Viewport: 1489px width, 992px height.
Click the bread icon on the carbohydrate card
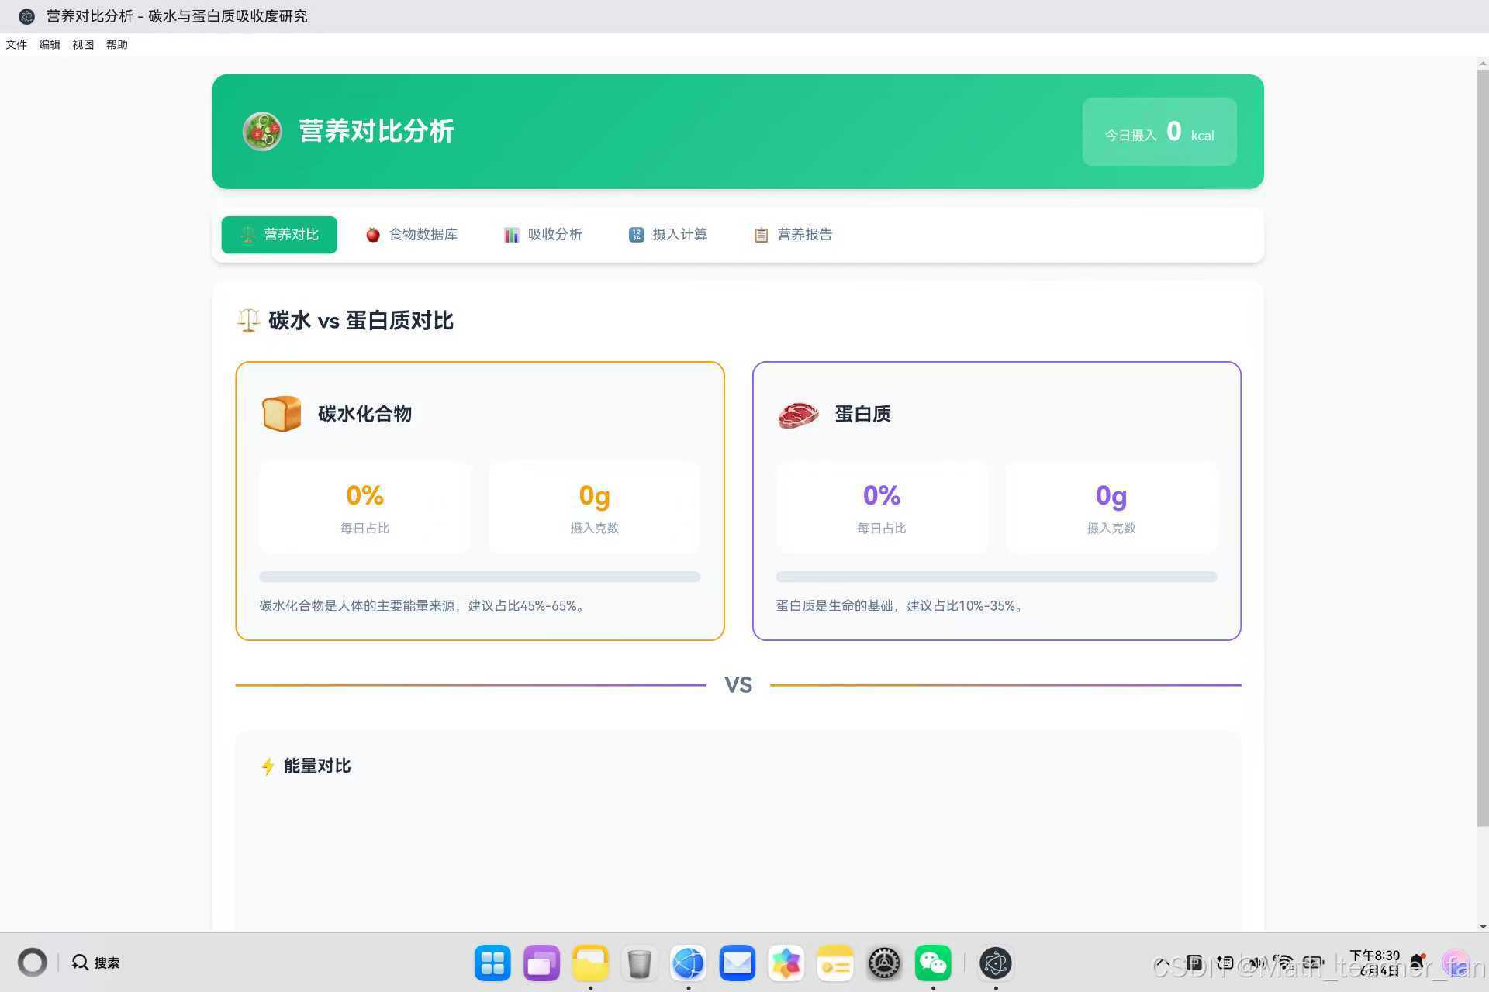click(282, 414)
